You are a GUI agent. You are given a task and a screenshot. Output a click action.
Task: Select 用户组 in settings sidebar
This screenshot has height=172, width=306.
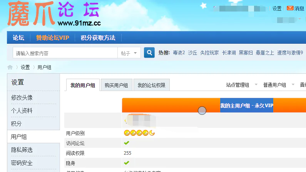(x=19, y=137)
